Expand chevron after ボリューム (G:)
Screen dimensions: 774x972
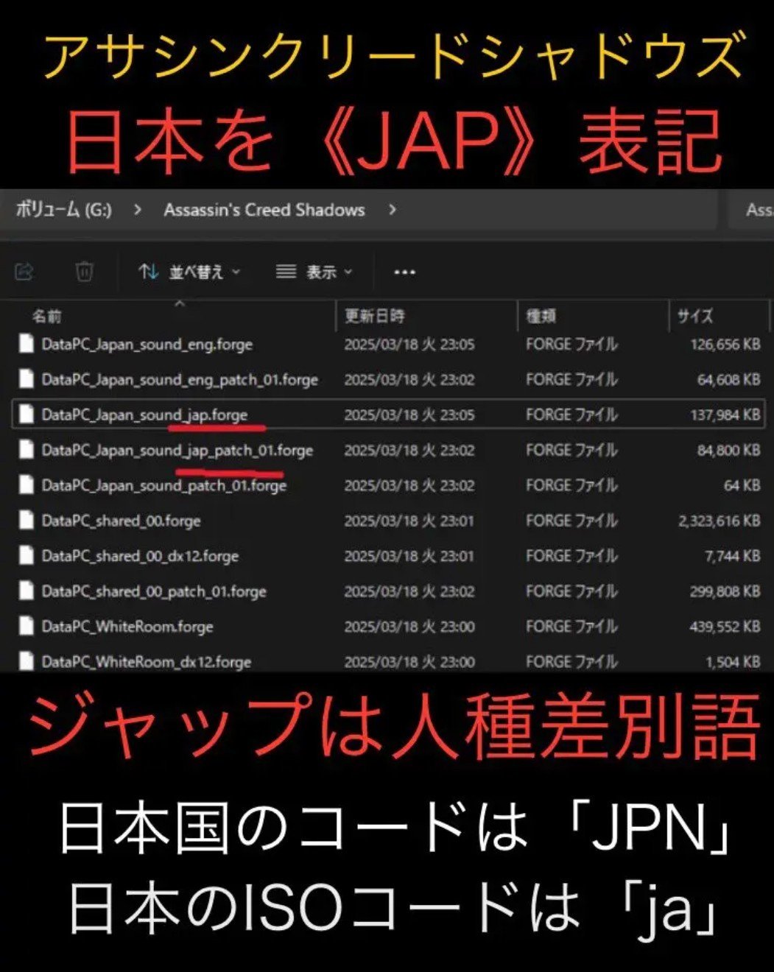pyautogui.click(x=138, y=210)
